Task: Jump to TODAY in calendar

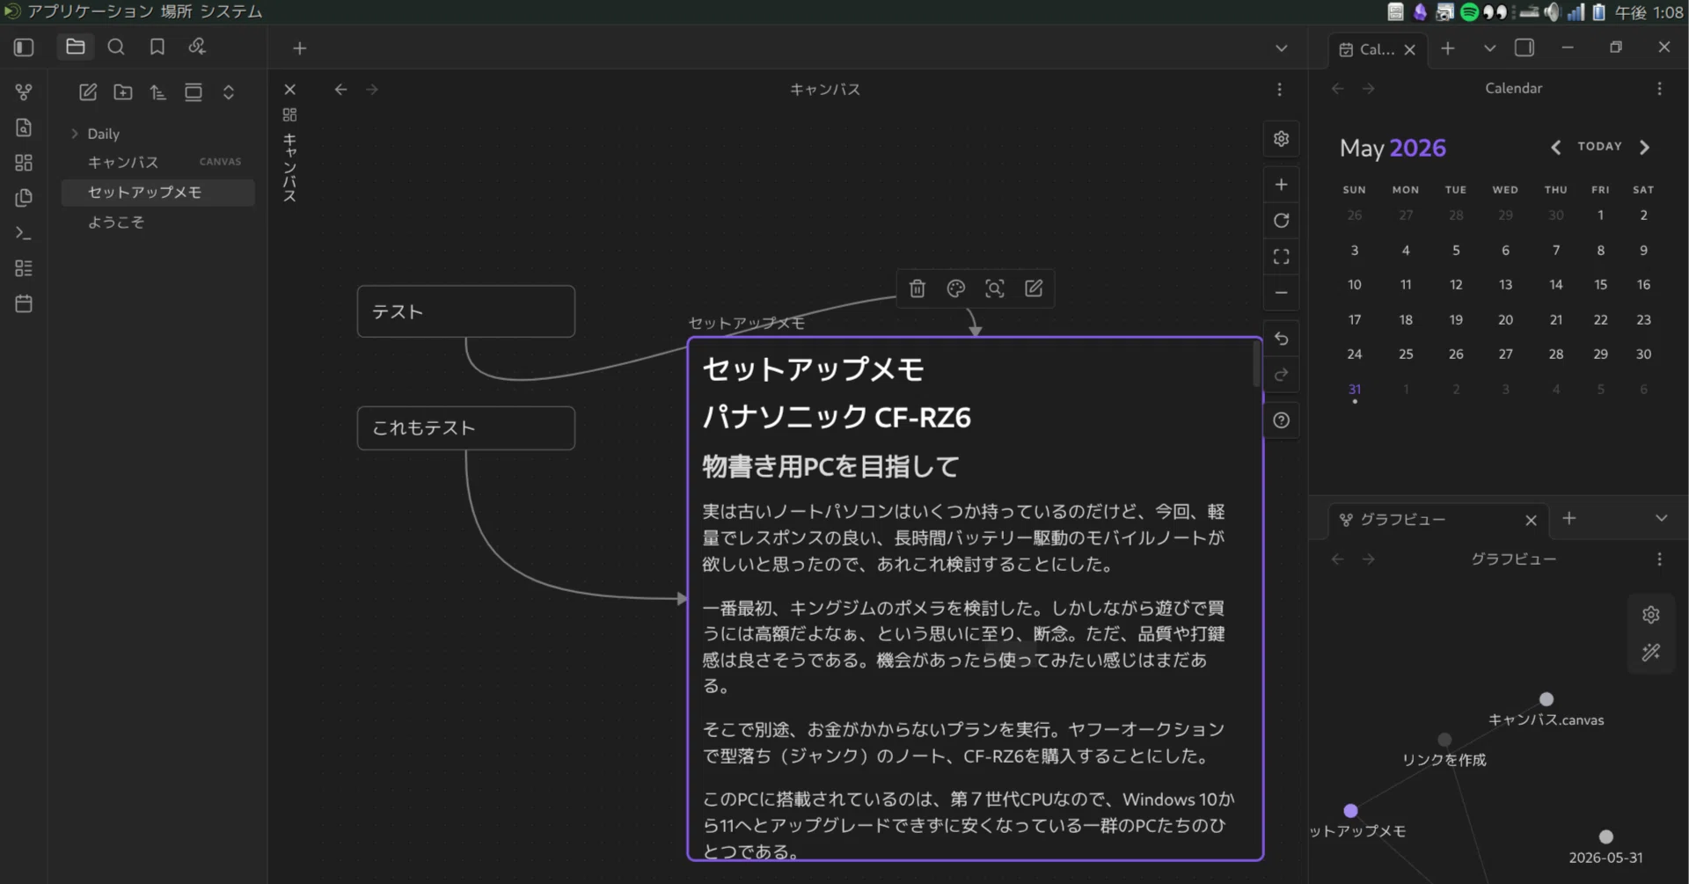Action: coord(1599,147)
